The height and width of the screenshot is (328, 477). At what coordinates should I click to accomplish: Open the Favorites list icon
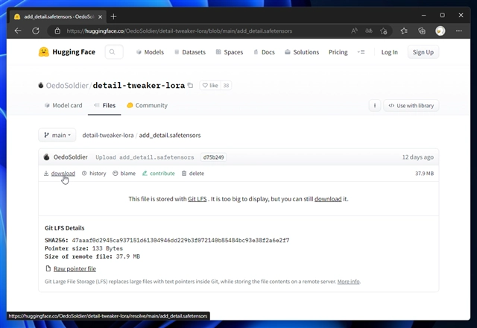coord(404,31)
